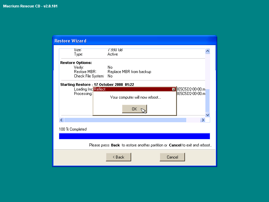The height and width of the screenshot is (202, 269).
Task: Go Back to restore another partition
Action: pos(118,157)
